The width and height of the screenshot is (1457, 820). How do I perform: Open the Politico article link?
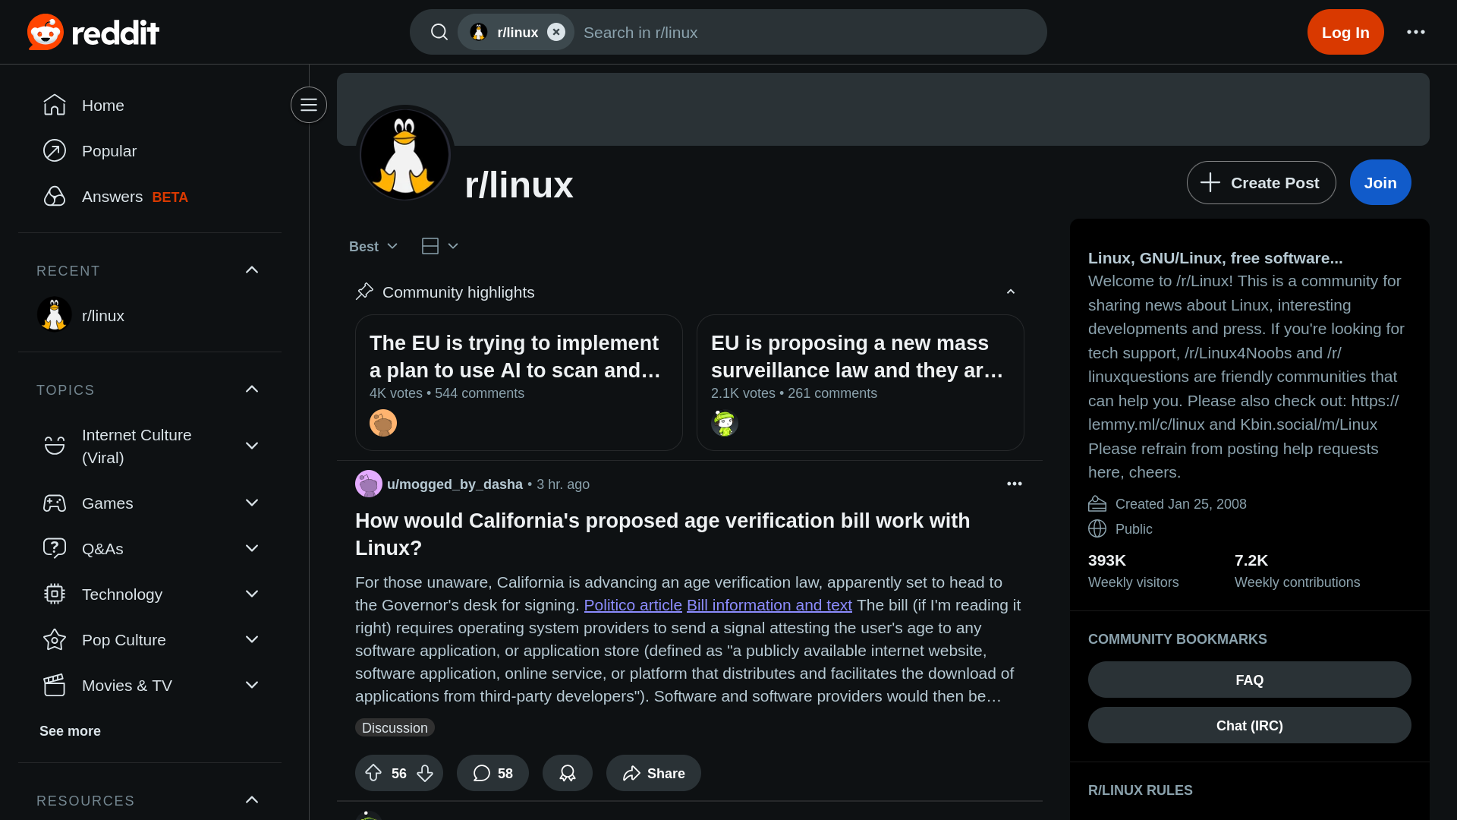coord(632,605)
